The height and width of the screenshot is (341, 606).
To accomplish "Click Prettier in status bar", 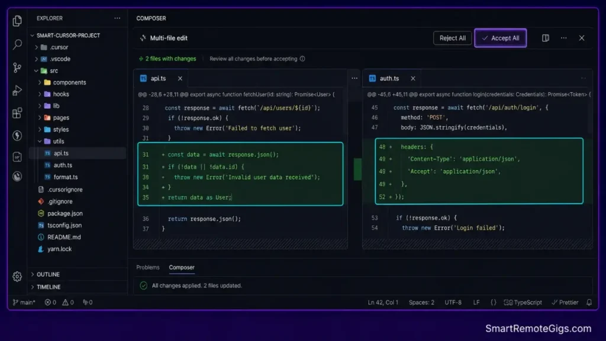I will pos(565,303).
